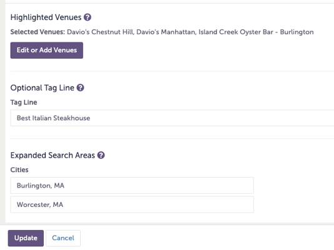Click the Selected Venues label

tap(38, 32)
